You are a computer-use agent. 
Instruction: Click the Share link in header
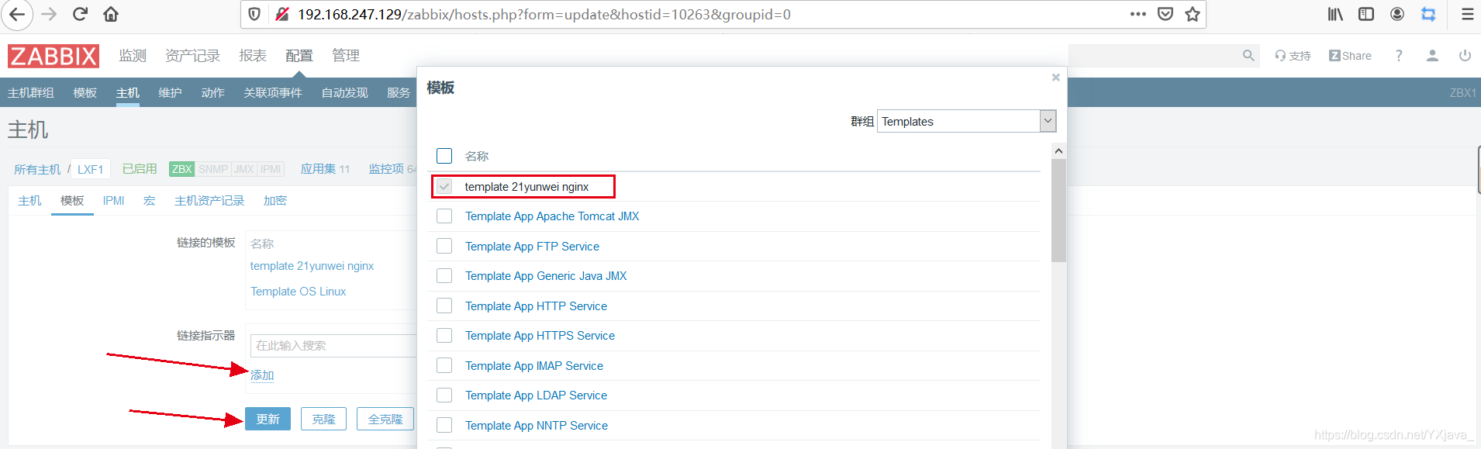tap(1350, 56)
